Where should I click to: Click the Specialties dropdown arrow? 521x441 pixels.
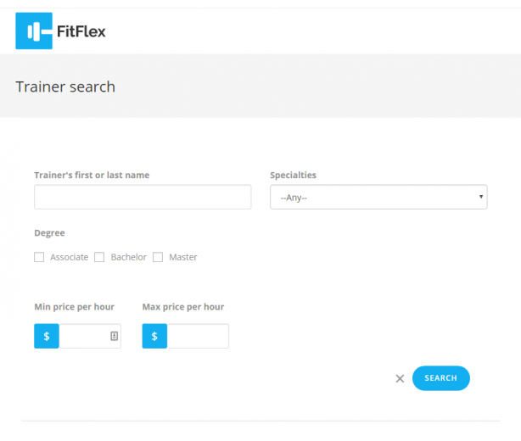[481, 197]
